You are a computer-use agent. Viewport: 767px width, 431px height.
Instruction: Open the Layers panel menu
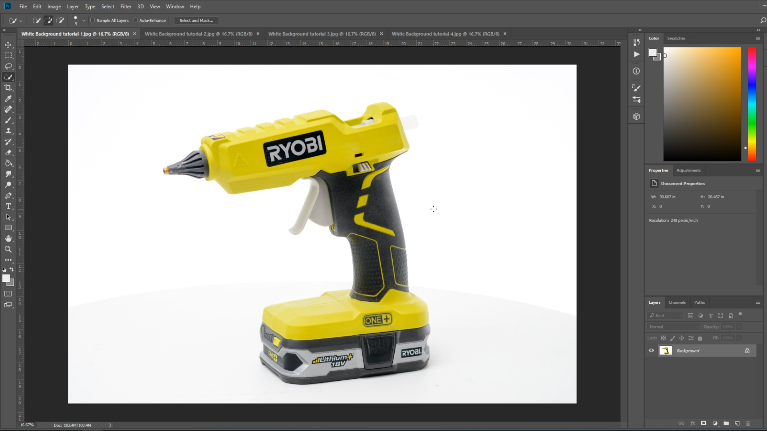758,302
